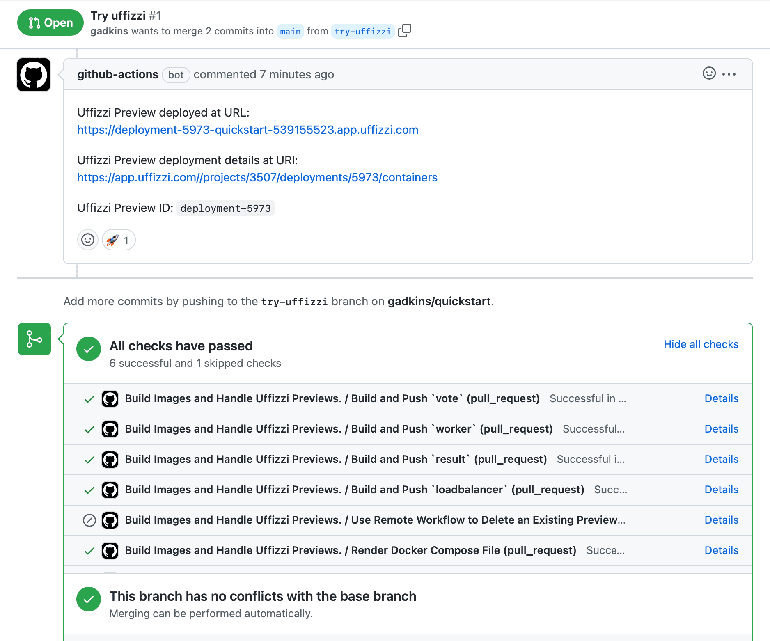Click the Build and Push `vote` check name

coord(332,398)
